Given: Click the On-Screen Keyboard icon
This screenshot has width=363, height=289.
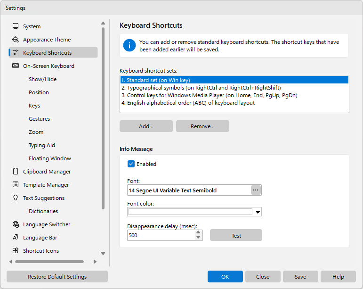Looking at the screenshot, I should coord(16,66).
